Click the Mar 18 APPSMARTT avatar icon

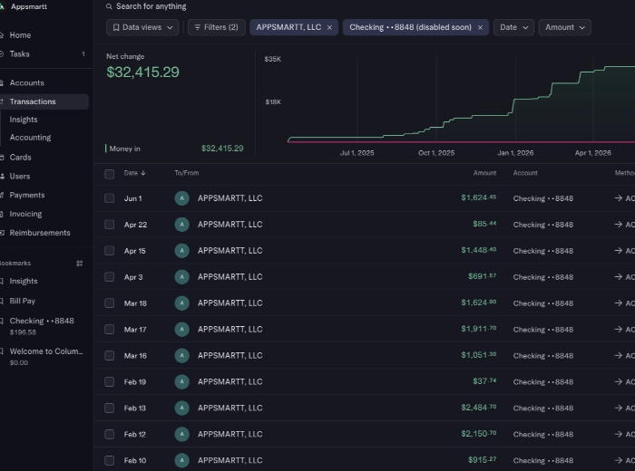pyautogui.click(x=181, y=303)
